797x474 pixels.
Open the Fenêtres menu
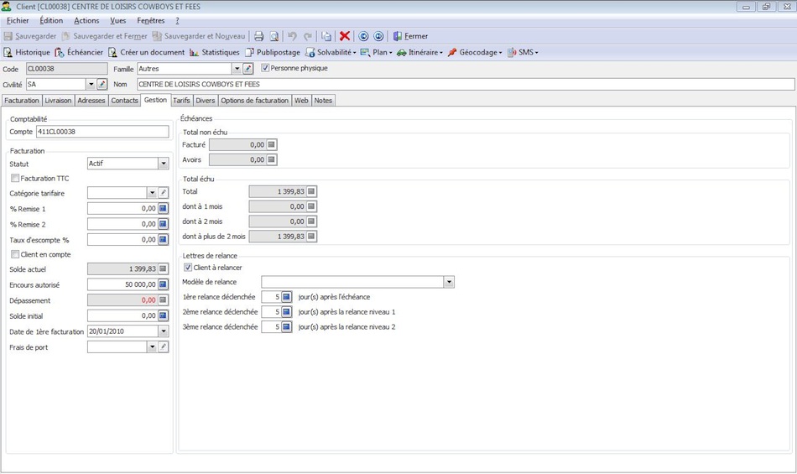(x=151, y=21)
